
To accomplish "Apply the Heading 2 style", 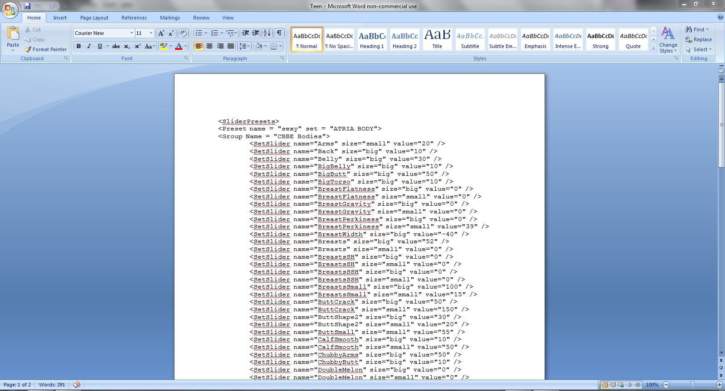I will (404, 39).
